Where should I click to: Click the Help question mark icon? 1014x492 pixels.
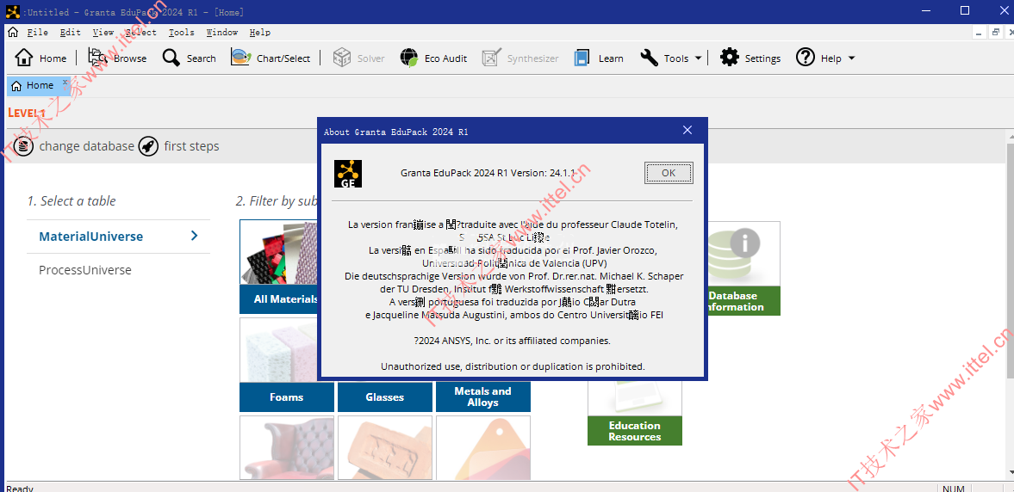pyautogui.click(x=806, y=58)
